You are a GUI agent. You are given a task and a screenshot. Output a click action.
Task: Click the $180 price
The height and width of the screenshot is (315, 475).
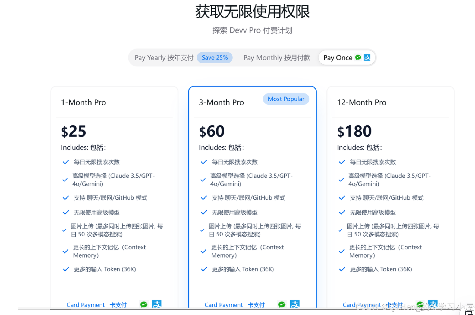[x=354, y=131]
